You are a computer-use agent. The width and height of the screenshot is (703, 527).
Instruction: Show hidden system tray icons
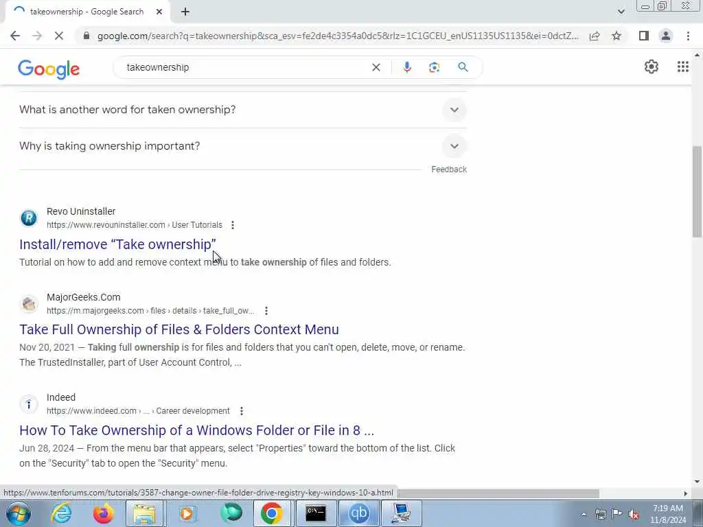pos(584,514)
